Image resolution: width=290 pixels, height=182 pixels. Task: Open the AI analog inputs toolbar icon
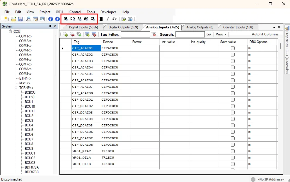(x=79, y=19)
